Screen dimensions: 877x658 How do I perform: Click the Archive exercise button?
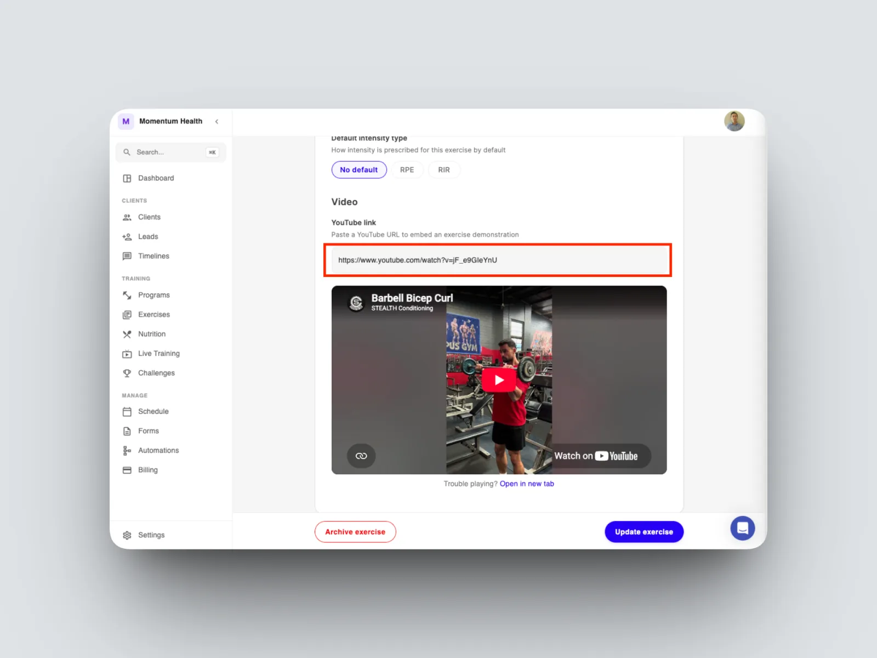point(355,532)
